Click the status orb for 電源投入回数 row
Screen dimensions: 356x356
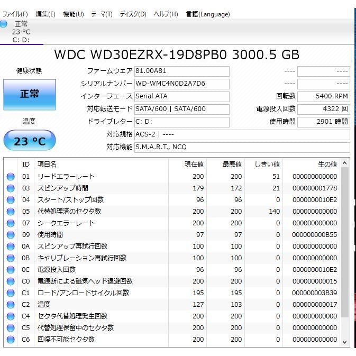pos(11,270)
